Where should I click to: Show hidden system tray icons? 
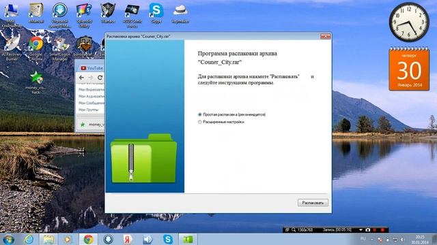(x=371, y=239)
